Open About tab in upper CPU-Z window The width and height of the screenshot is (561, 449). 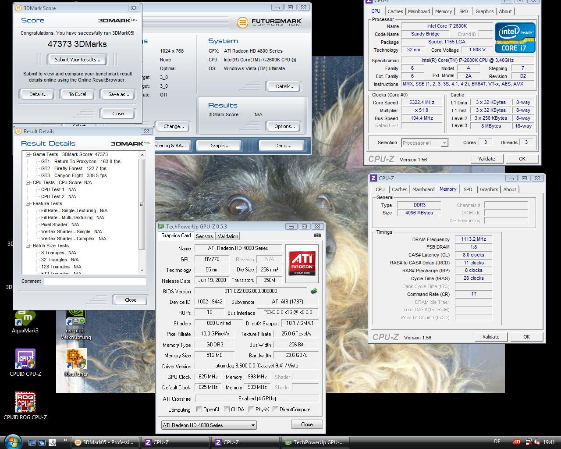click(x=505, y=11)
